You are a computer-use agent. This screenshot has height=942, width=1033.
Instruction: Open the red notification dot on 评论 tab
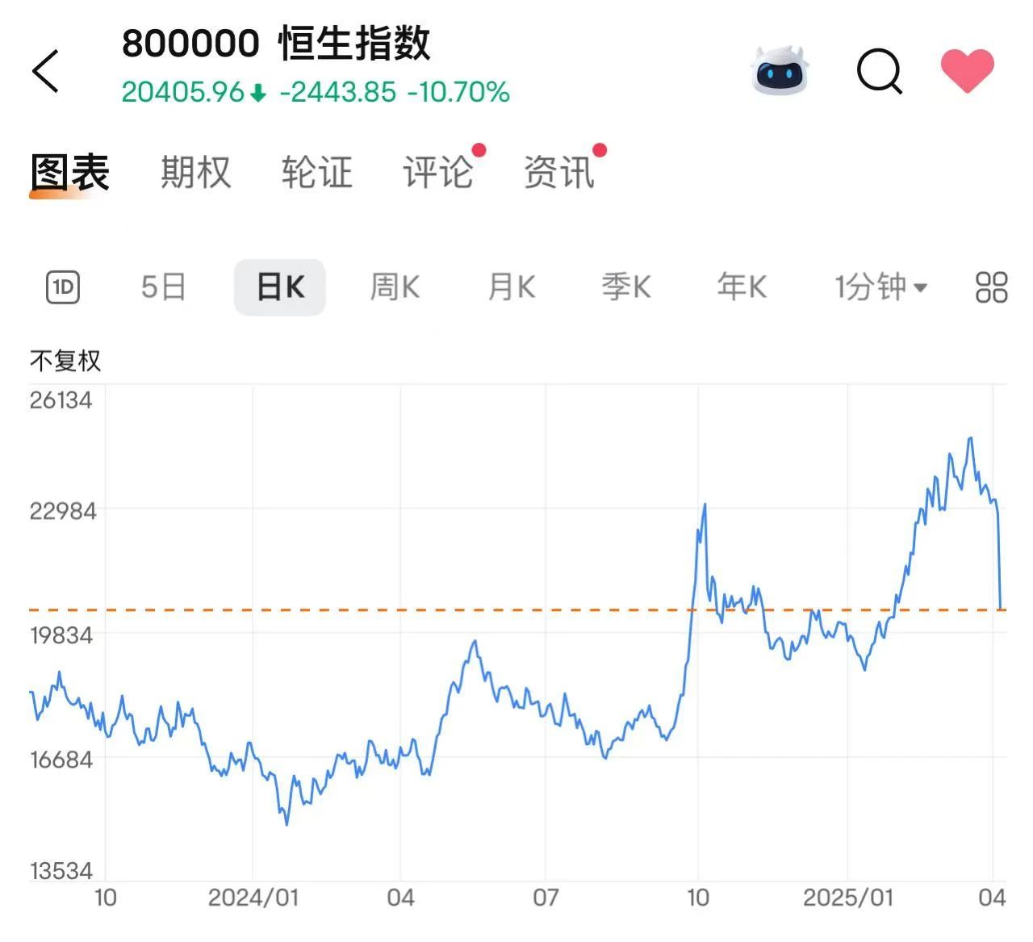(x=479, y=148)
